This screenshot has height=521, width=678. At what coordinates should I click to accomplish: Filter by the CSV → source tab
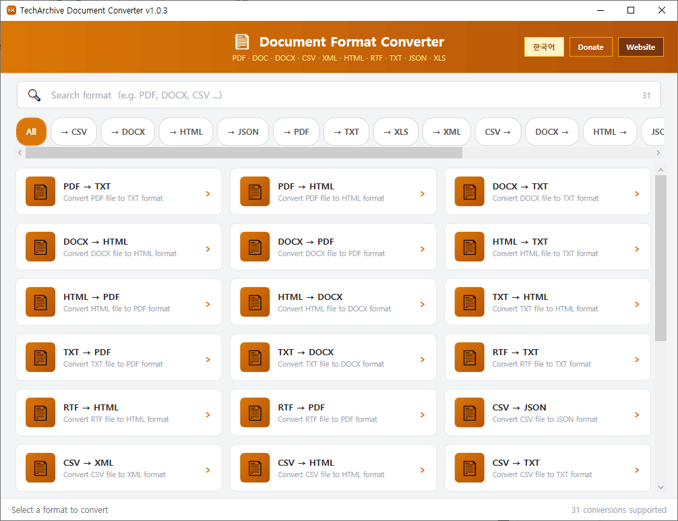(497, 132)
